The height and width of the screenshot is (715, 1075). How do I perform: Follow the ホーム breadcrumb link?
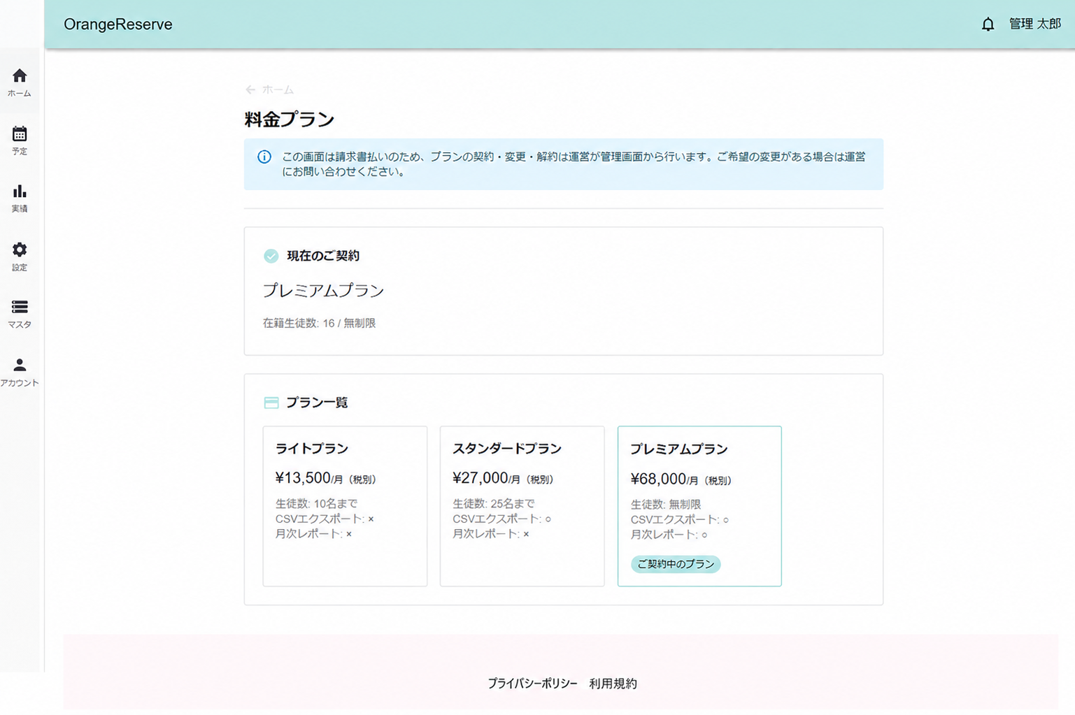[278, 90]
